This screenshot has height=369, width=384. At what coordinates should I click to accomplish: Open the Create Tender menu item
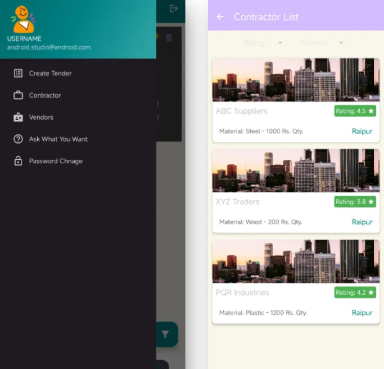tap(50, 73)
